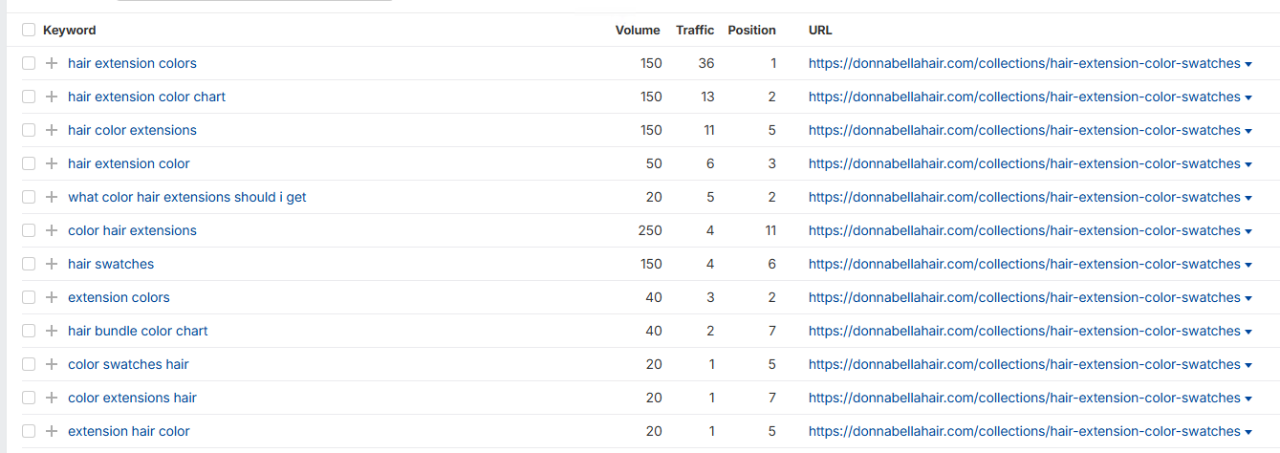This screenshot has height=453, width=1280.
Task: Click plus icon next to 'hair swatches'
Action: 52,264
